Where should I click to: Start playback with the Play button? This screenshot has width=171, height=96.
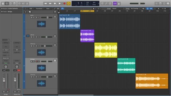[60, 3]
